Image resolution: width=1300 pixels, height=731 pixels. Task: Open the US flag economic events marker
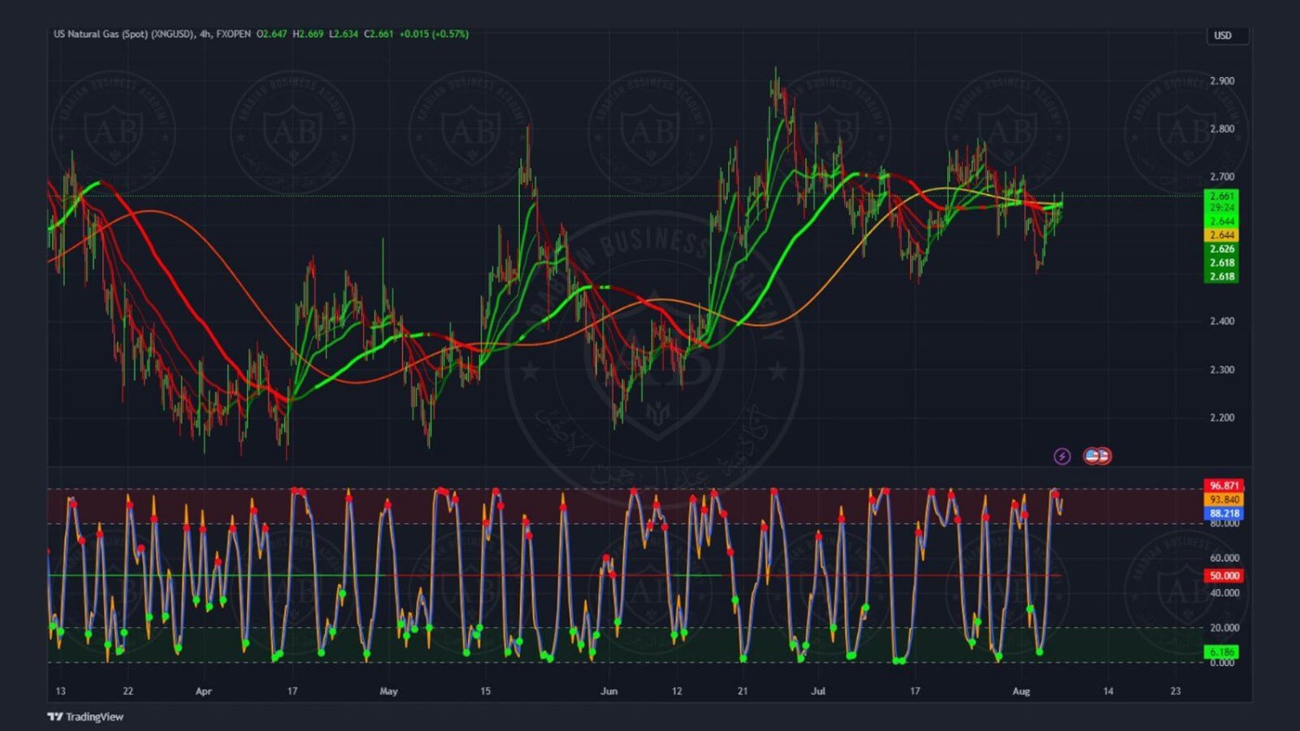(x=1096, y=456)
